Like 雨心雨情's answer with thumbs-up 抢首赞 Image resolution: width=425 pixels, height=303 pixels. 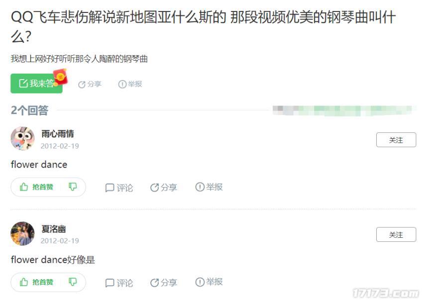36,187
